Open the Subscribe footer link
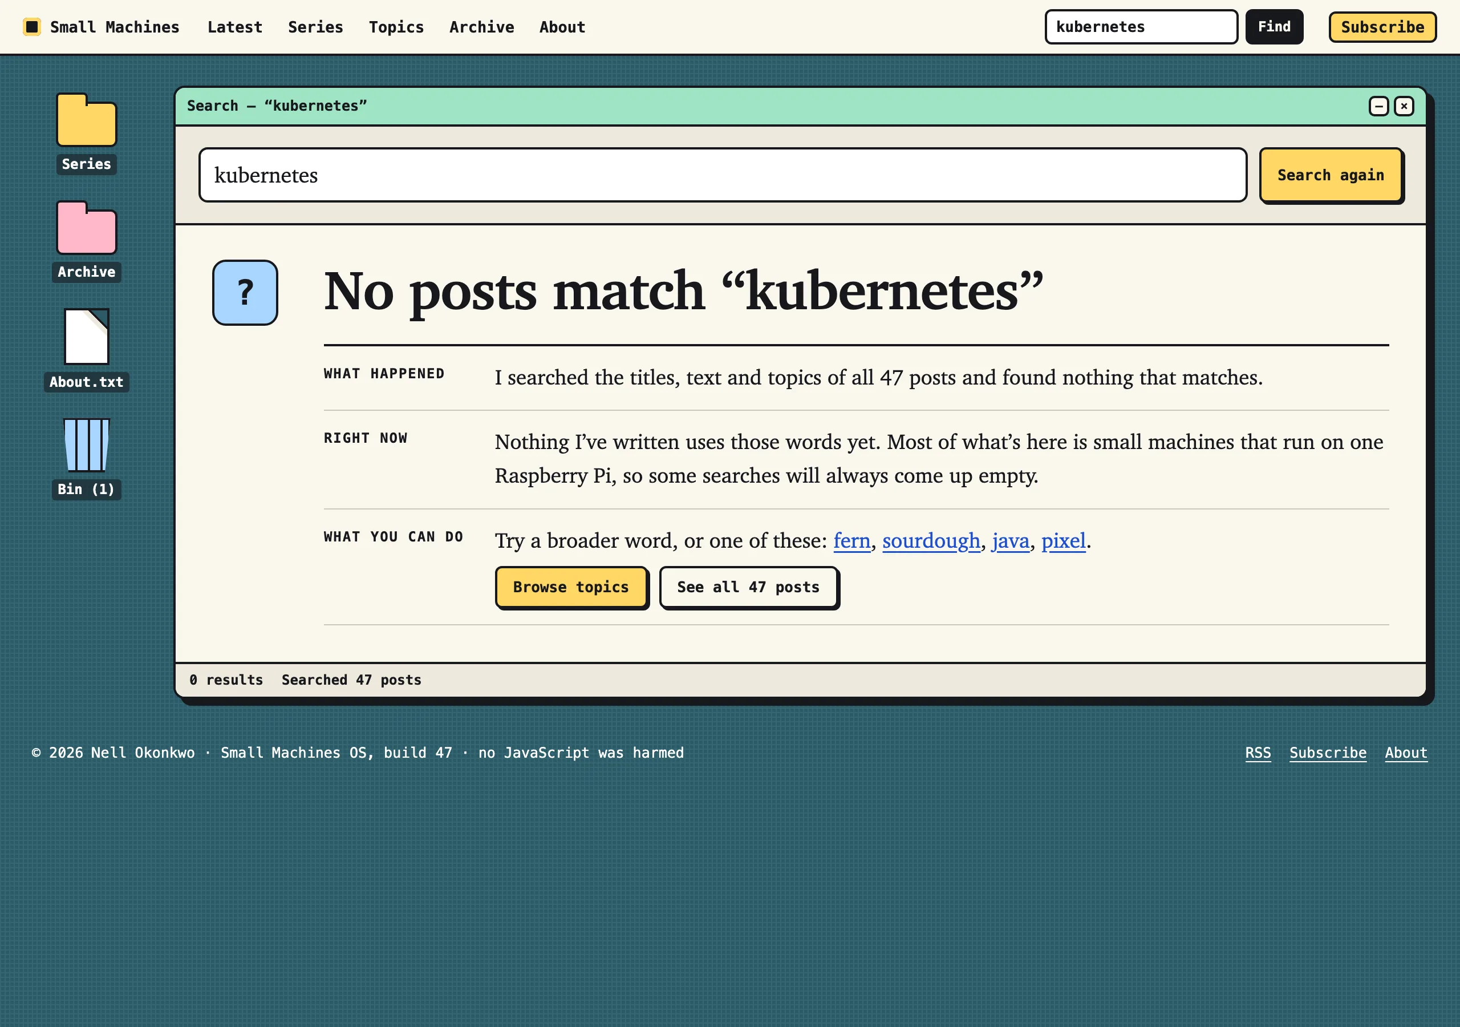1460x1027 pixels. pos(1328,753)
